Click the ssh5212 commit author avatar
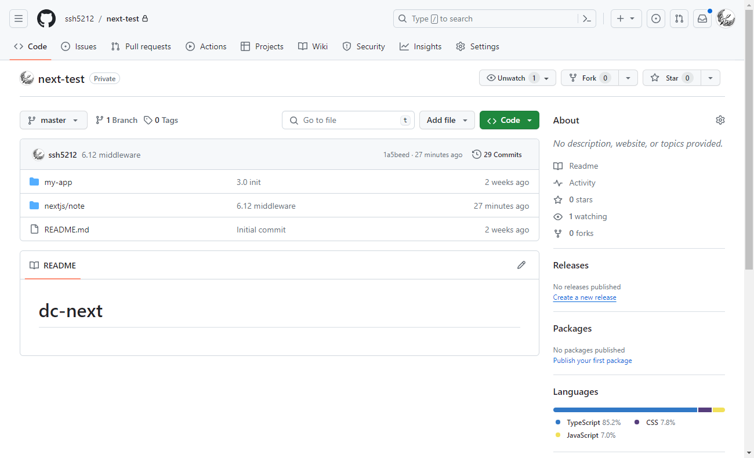Image resolution: width=754 pixels, height=458 pixels. click(38, 155)
